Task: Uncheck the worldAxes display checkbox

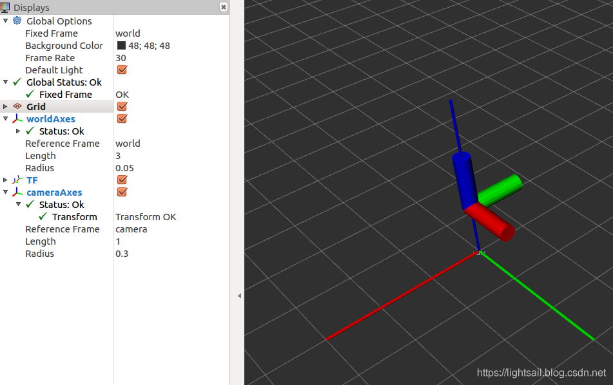Action: (122, 118)
